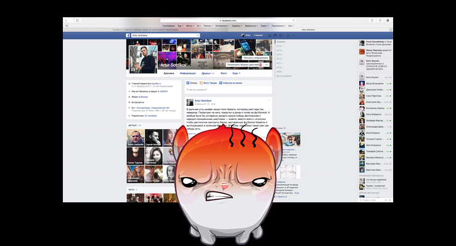Open the Информация profile tab
Image resolution: width=456 pixels, height=246 pixels.
187,73
